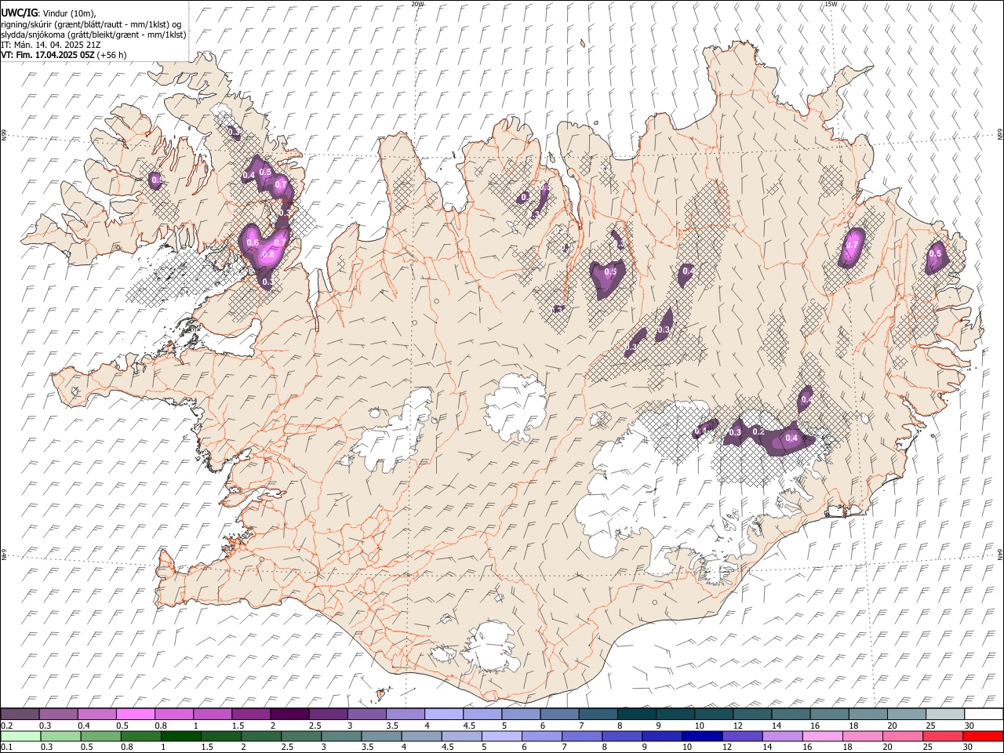Image resolution: width=1004 pixels, height=753 pixels.
Task: Select the darkest green 1 mm rain swatch
Action: point(181,736)
